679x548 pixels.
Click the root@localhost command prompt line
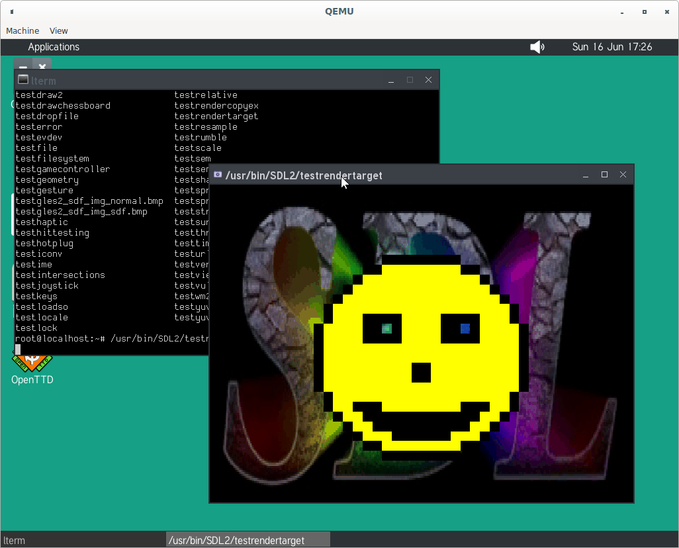coord(112,339)
